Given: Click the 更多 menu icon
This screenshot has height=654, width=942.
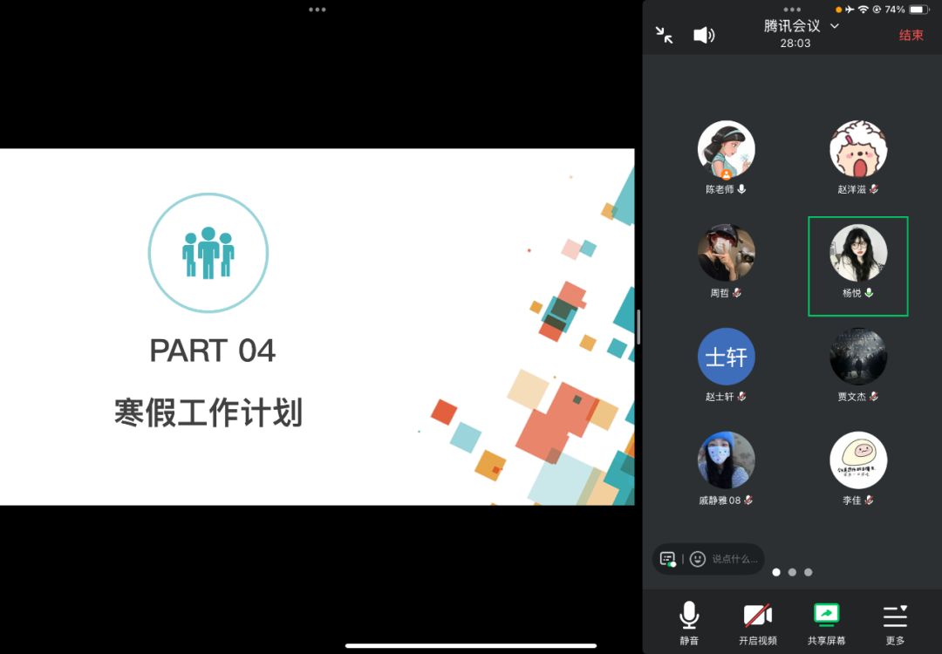Looking at the screenshot, I should click(895, 616).
